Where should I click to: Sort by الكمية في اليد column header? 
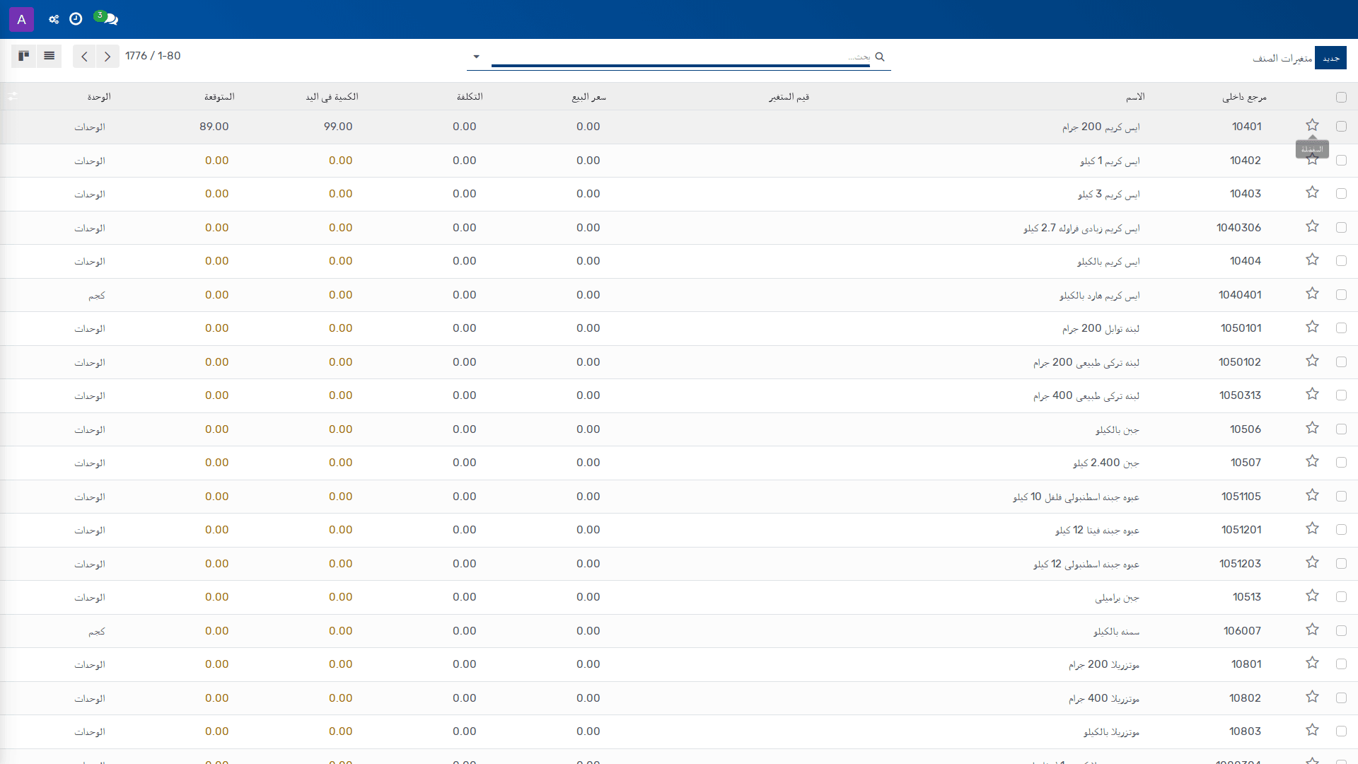click(332, 97)
